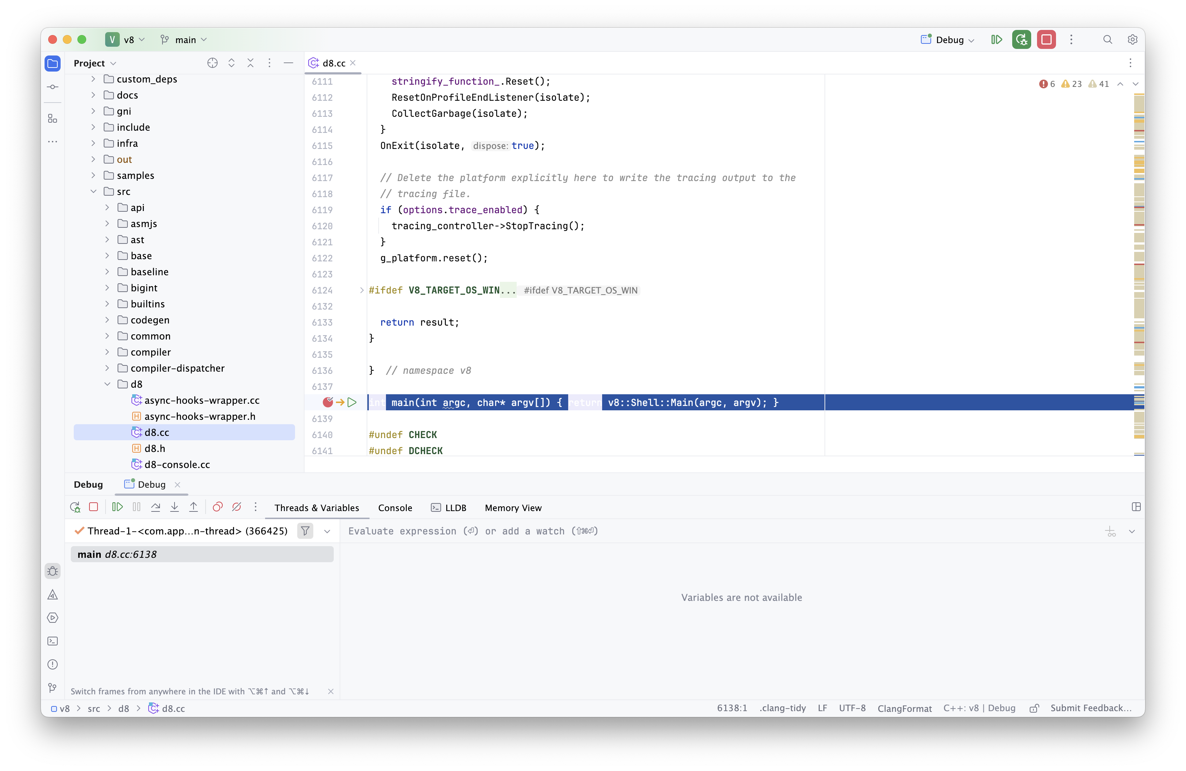Image resolution: width=1186 pixels, height=771 pixels.
Task: Collapse the d8 folder
Action: [107, 384]
